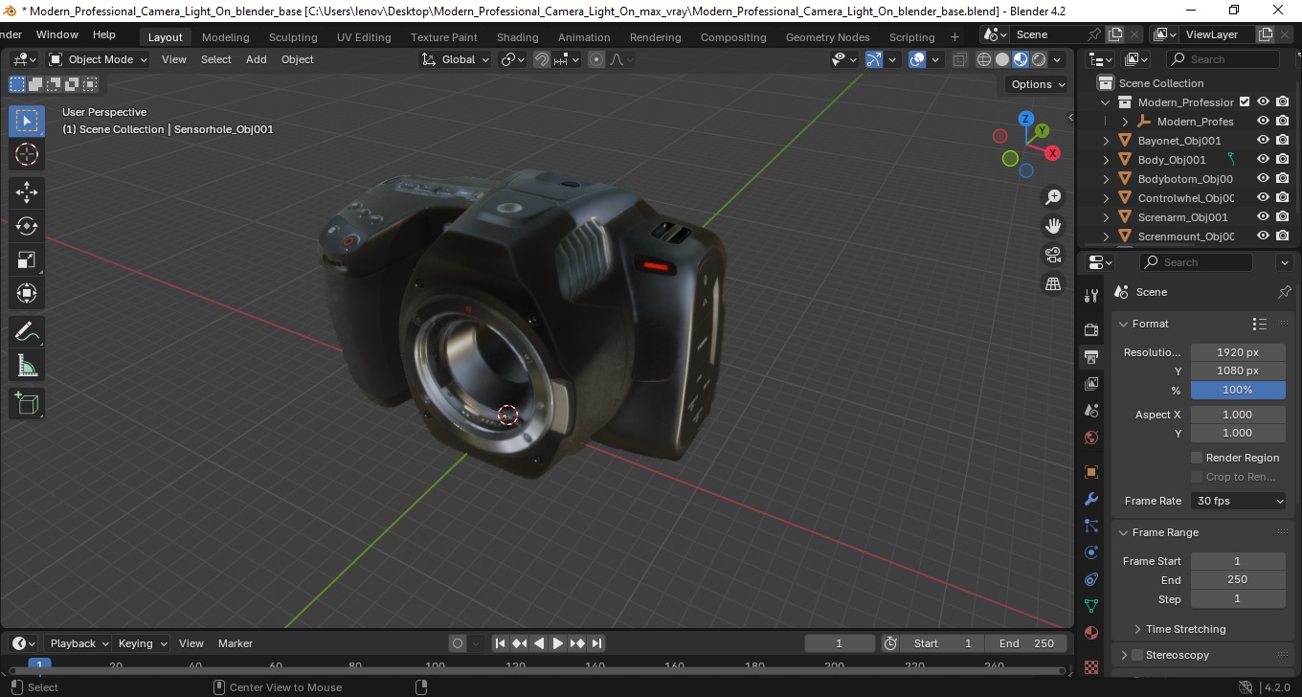The height and width of the screenshot is (697, 1302).
Task: Select the Annotate tool
Action: [x=27, y=332]
